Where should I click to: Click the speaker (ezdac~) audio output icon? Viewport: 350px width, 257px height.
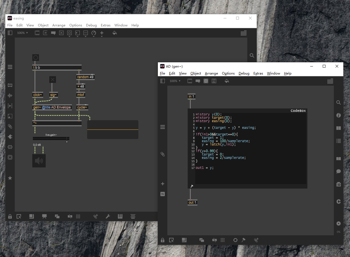point(39,161)
